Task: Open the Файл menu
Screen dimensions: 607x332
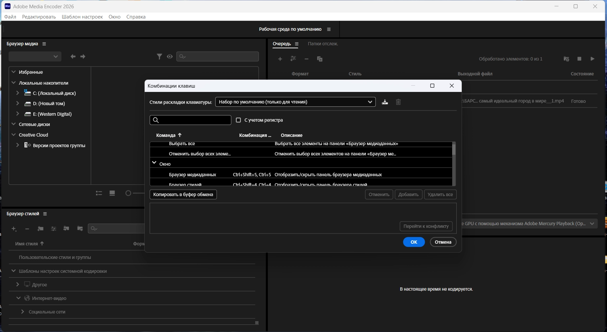Action: point(10,17)
